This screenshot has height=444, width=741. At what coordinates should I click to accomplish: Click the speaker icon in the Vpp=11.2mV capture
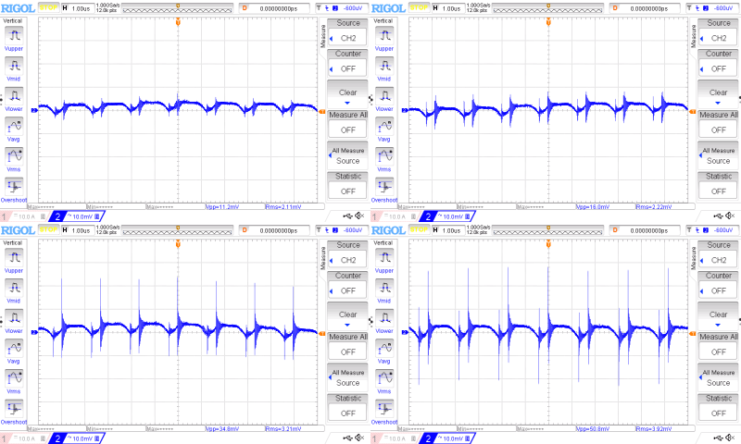click(360, 216)
